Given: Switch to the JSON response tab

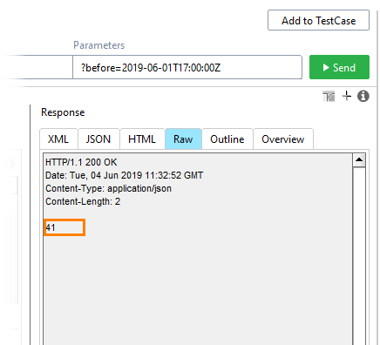Looking at the screenshot, I should (98, 139).
